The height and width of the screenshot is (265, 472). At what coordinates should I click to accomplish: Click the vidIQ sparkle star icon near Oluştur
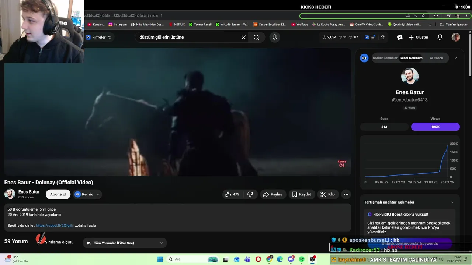click(400, 37)
